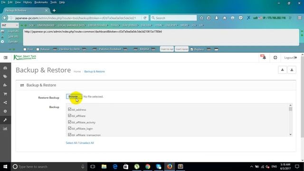Open the Marketing share icon in sidebar
Screen dimensions: 304x171
(x=5, y=103)
